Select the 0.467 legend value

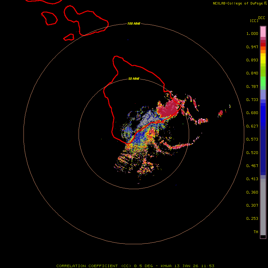(252, 166)
